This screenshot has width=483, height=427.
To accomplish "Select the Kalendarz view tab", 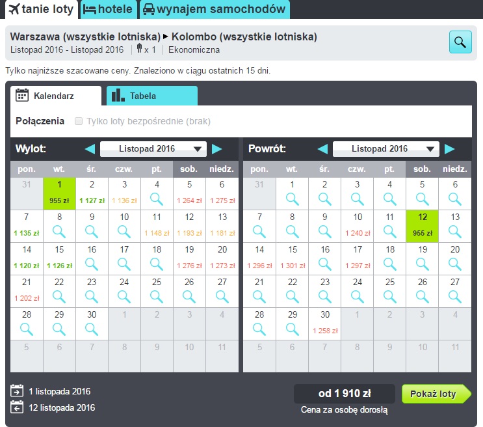I will coord(56,96).
